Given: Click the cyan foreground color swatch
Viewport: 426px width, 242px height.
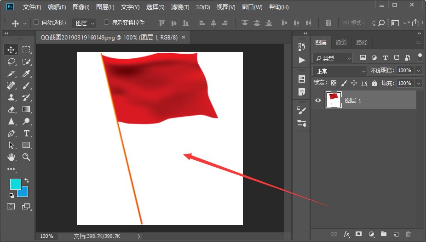Looking at the screenshot, I should point(15,184).
